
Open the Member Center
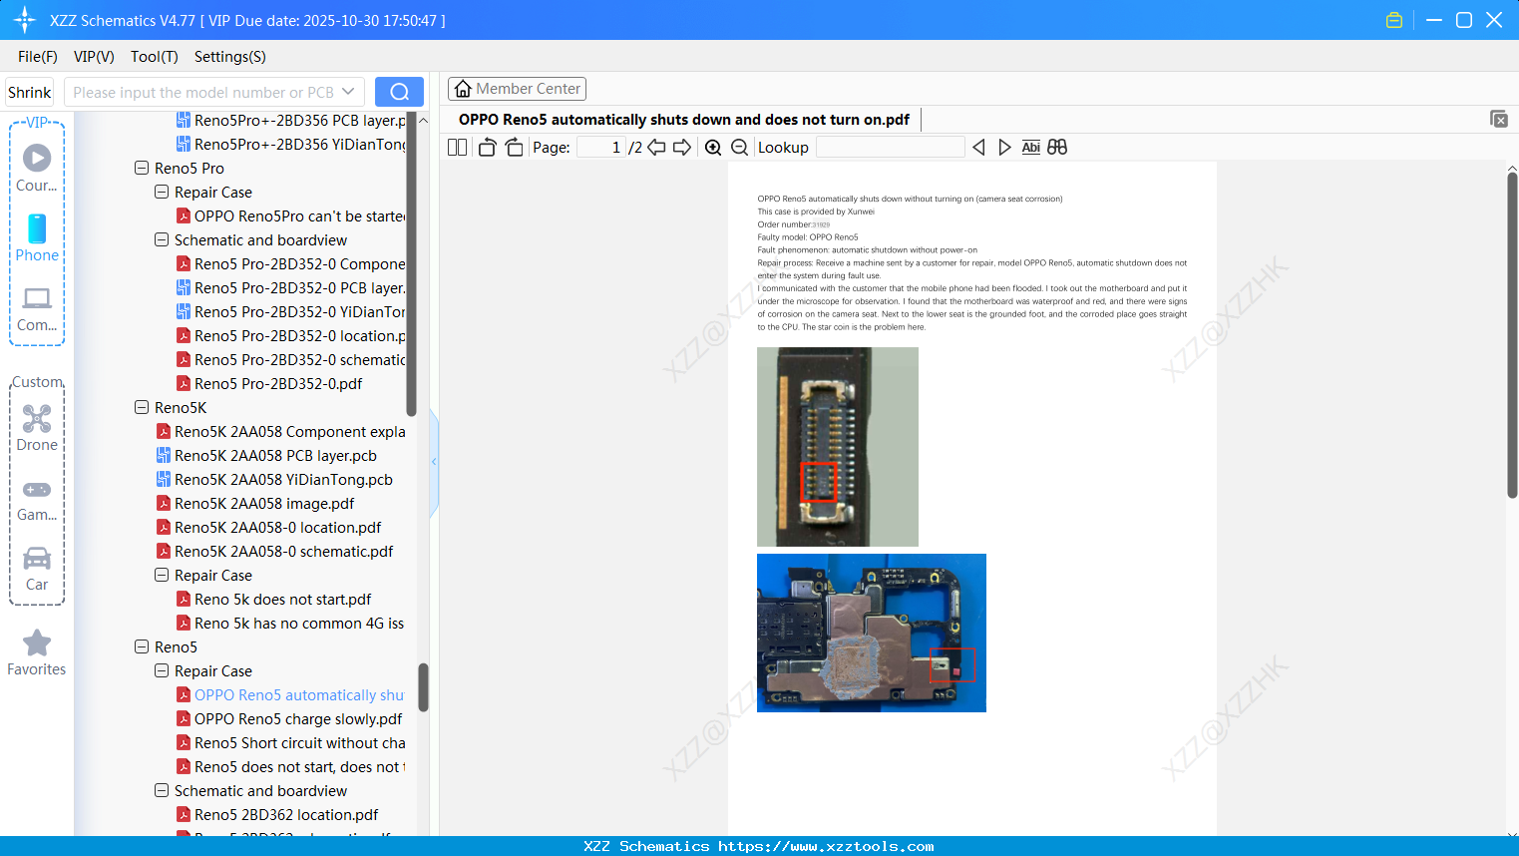pos(517,89)
